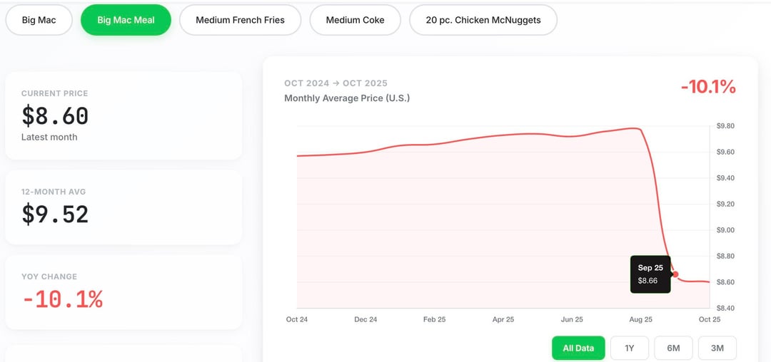
Task: Switch chart range to 1Y
Action: point(630,348)
